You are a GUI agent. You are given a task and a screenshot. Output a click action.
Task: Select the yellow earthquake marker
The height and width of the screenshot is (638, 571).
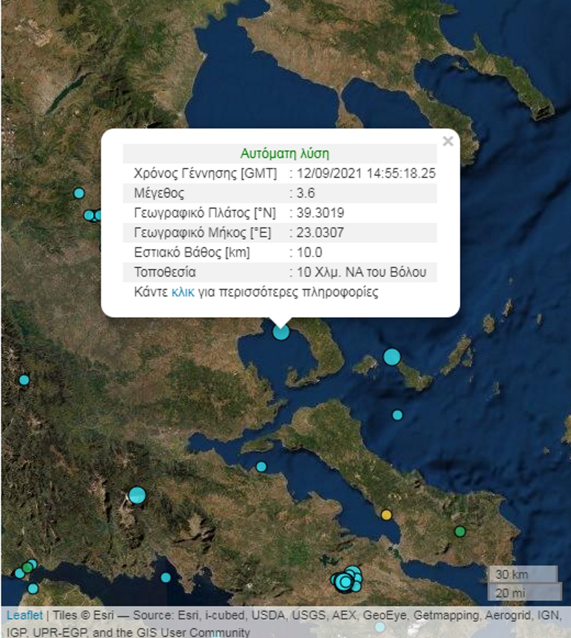pos(386,515)
